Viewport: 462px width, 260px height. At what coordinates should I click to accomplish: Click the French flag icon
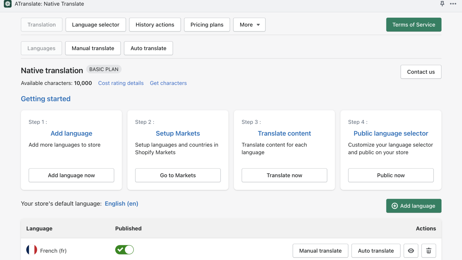32,250
